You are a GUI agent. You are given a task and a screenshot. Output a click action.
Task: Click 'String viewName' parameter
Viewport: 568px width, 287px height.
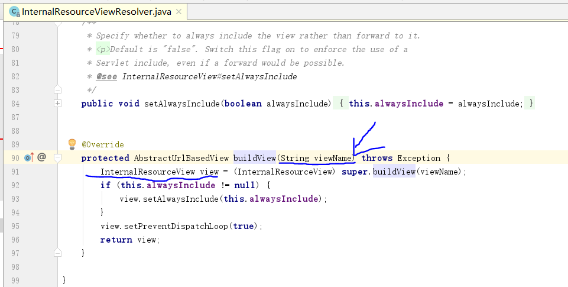pyautogui.click(x=316, y=158)
